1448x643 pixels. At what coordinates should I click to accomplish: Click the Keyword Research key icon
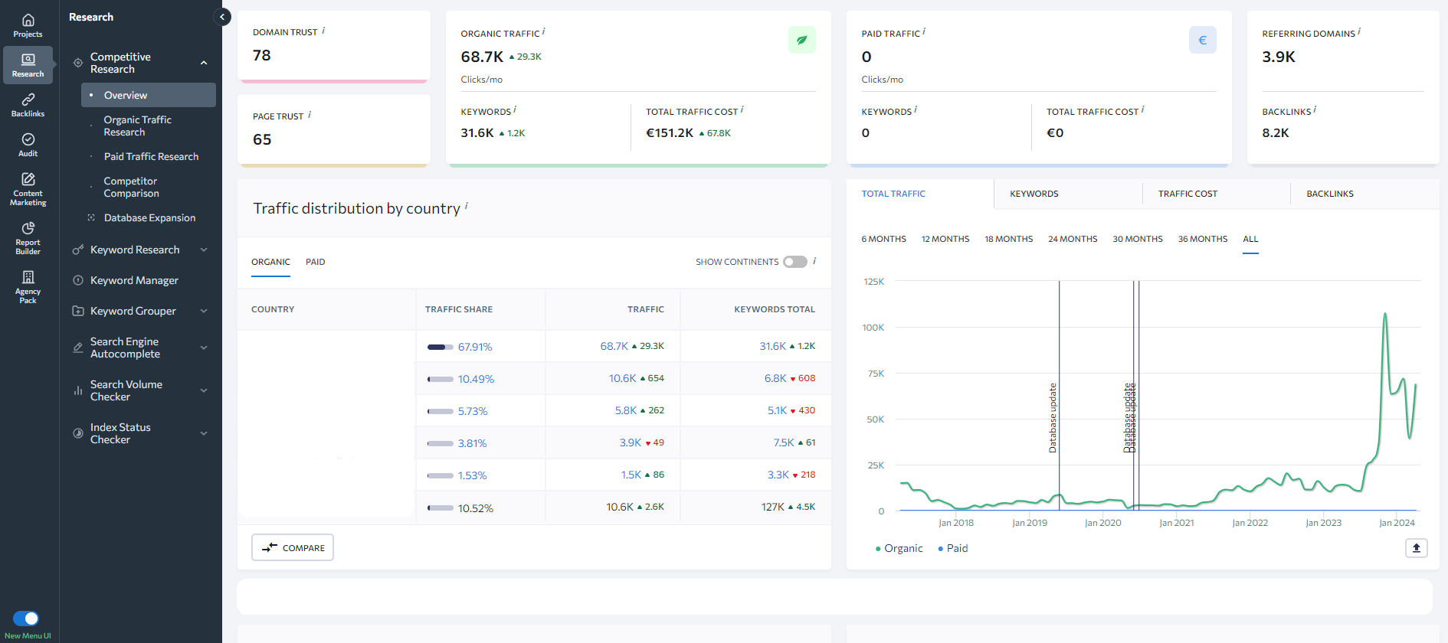point(77,250)
